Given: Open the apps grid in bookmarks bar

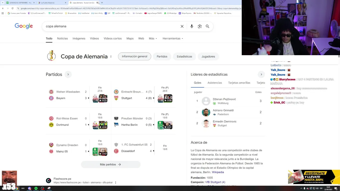Looking at the screenshot, I should tap(3, 13).
